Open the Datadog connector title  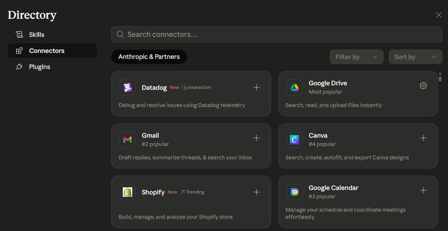coord(154,88)
